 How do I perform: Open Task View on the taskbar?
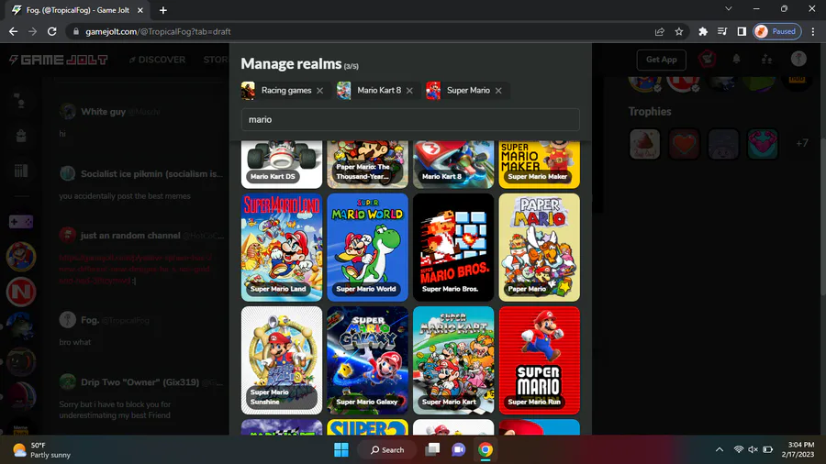pyautogui.click(x=432, y=450)
